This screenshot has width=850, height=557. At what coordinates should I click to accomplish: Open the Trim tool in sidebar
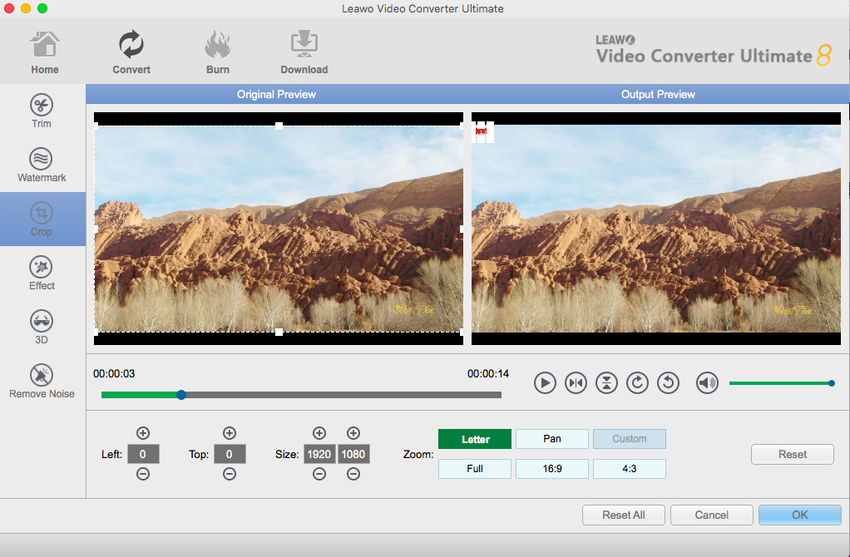pos(42,111)
